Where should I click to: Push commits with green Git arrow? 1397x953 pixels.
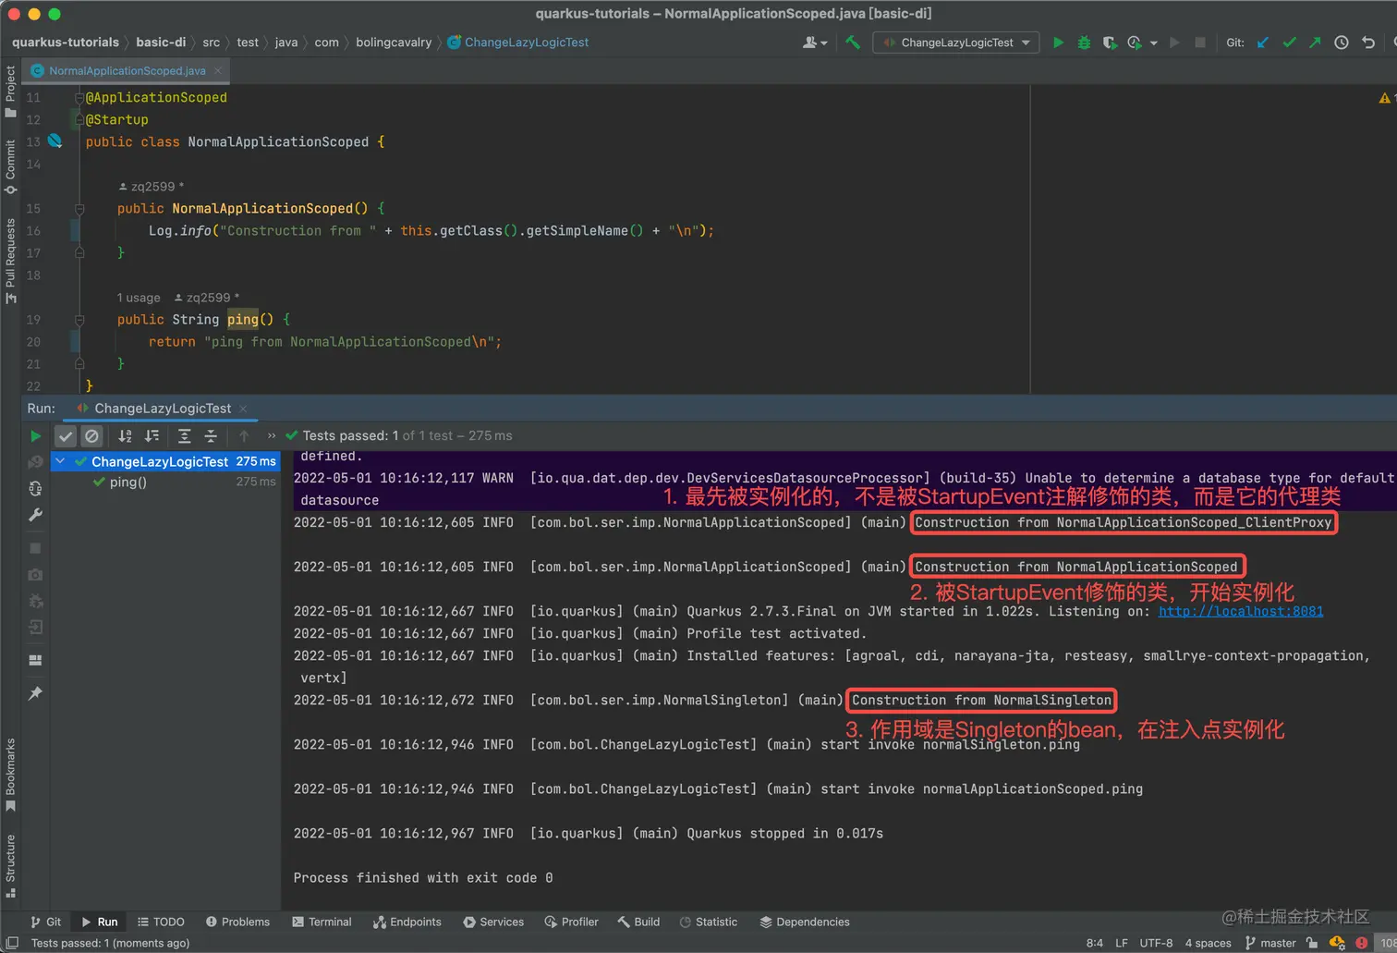[x=1315, y=43]
